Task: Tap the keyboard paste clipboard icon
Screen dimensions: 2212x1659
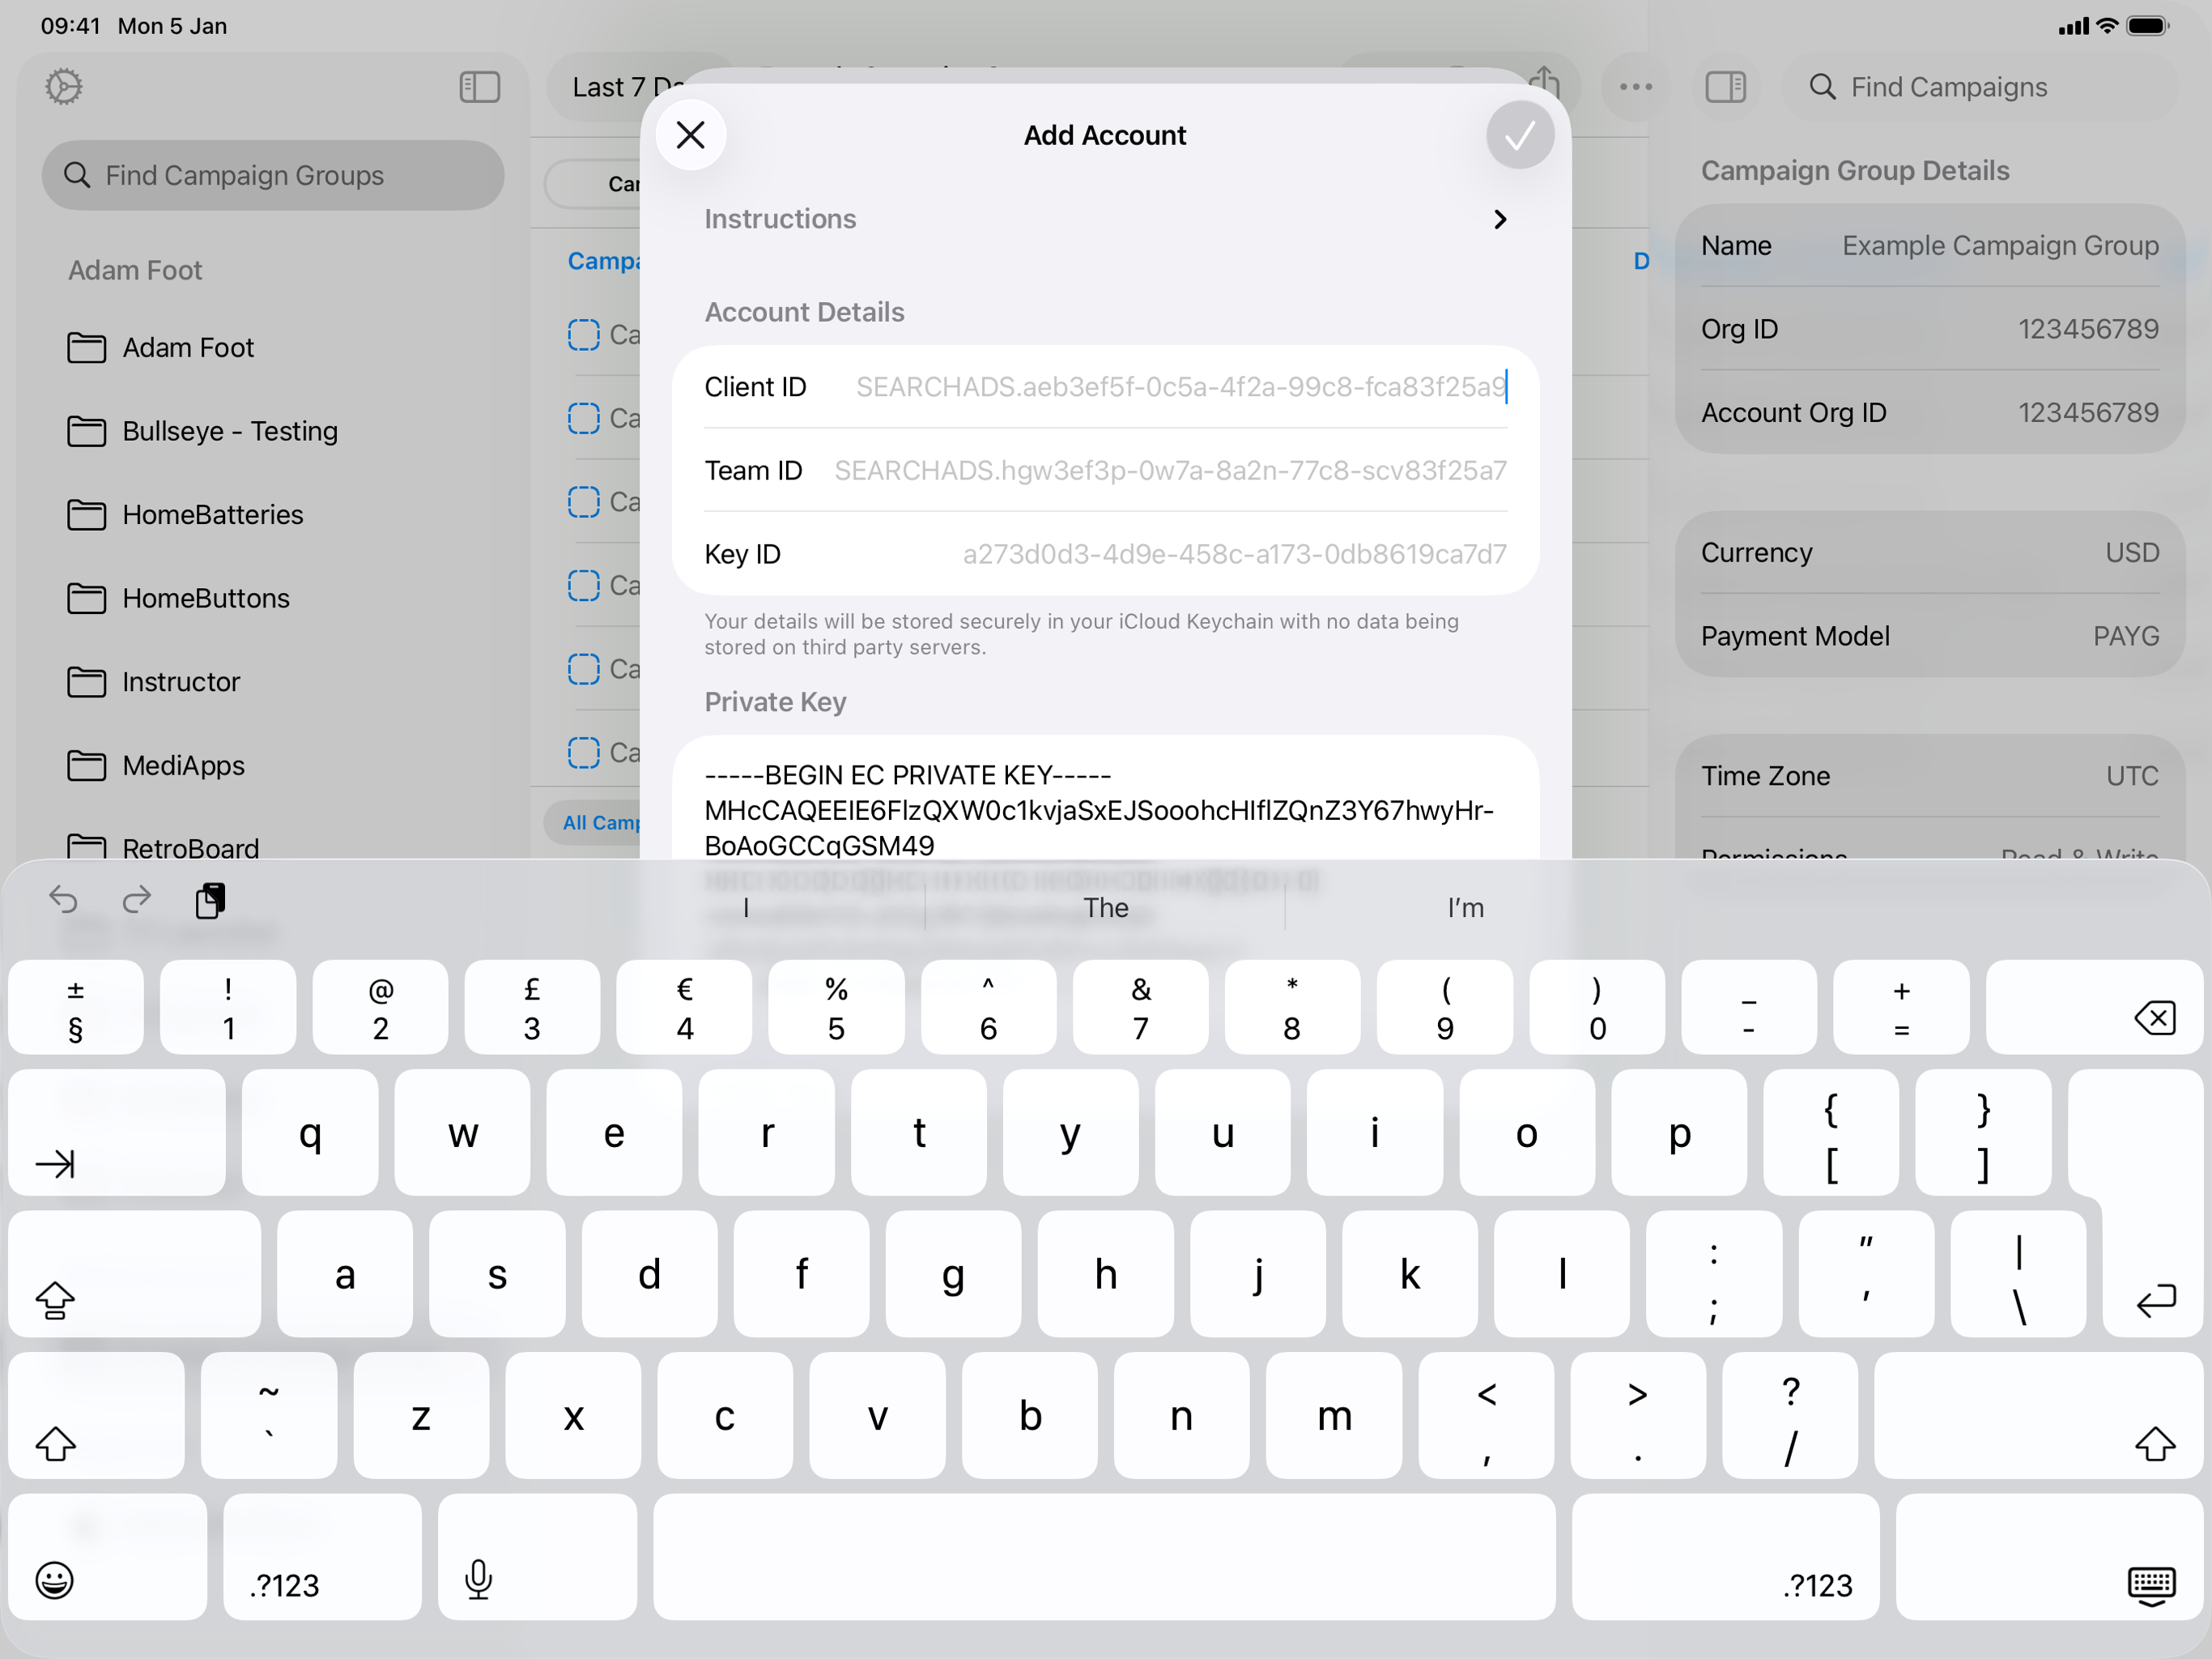Action: (x=210, y=899)
